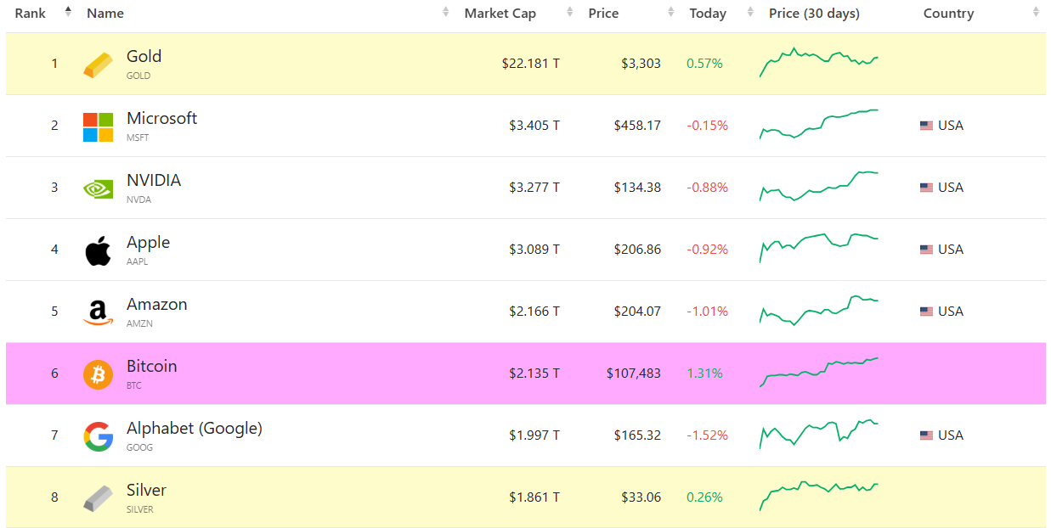Open the Gold asset page link
The width and height of the screenshot is (1051, 528).
pos(144,56)
